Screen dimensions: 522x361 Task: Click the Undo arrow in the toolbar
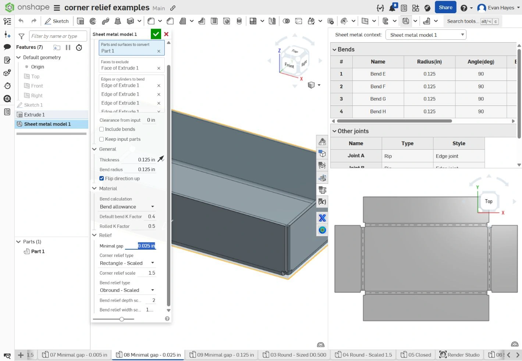[x=21, y=21]
